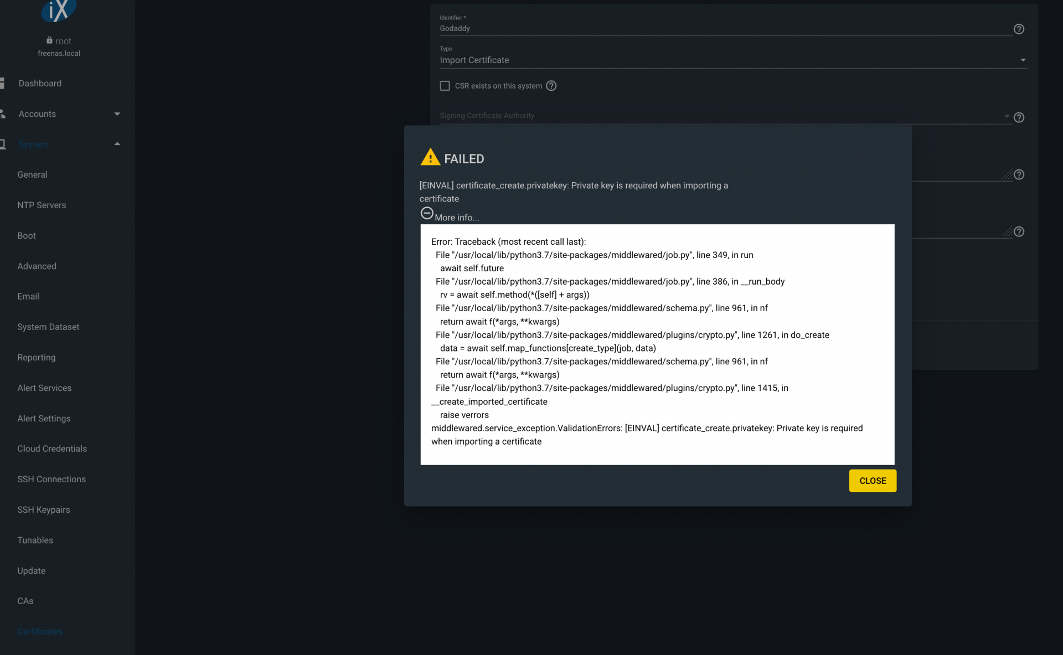1063x655 pixels.
Task: Select the System sidebar section
Action: click(x=33, y=145)
